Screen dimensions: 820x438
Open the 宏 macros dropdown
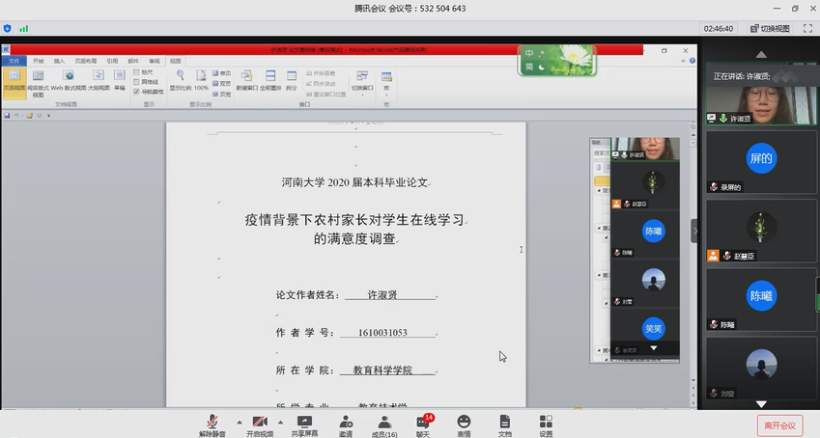pyautogui.click(x=386, y=83)
